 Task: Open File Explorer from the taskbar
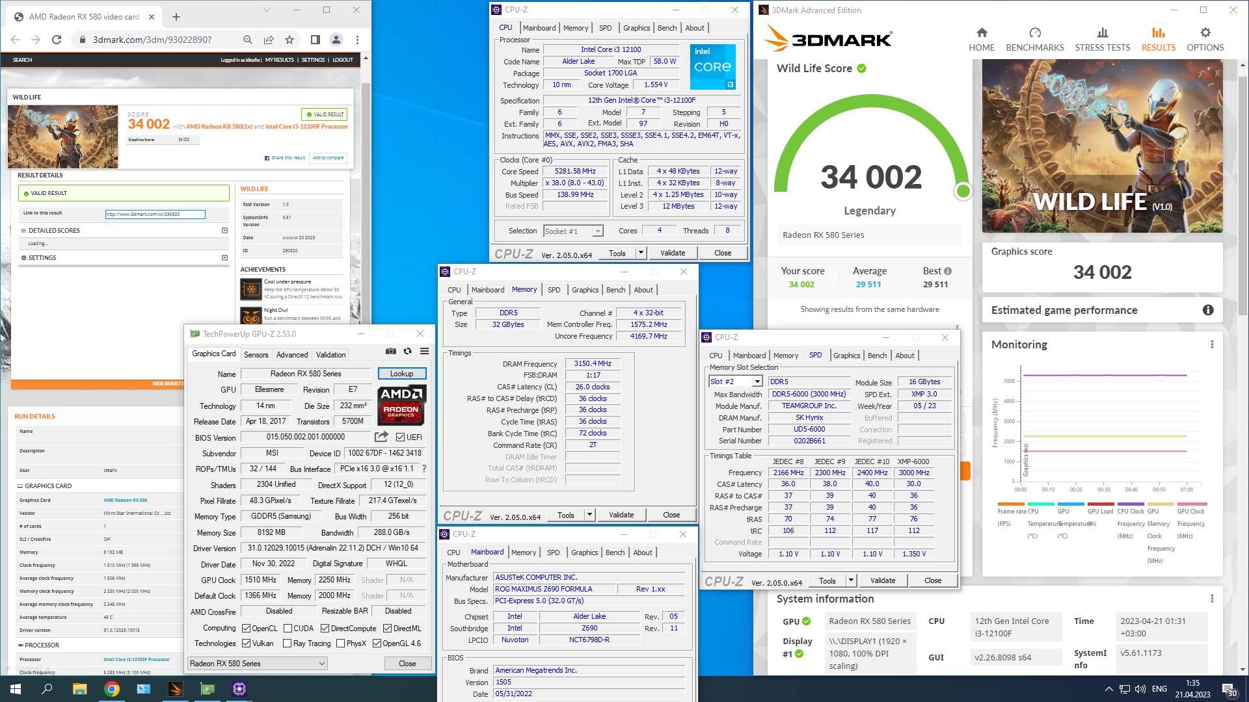[79, 689]
